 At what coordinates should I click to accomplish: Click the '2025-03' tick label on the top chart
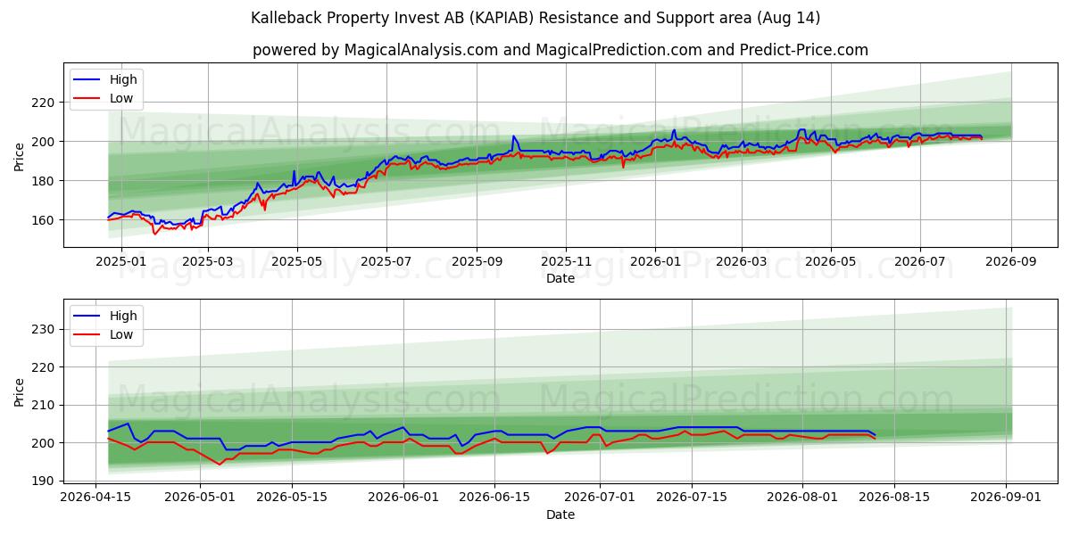coord(208,262)
